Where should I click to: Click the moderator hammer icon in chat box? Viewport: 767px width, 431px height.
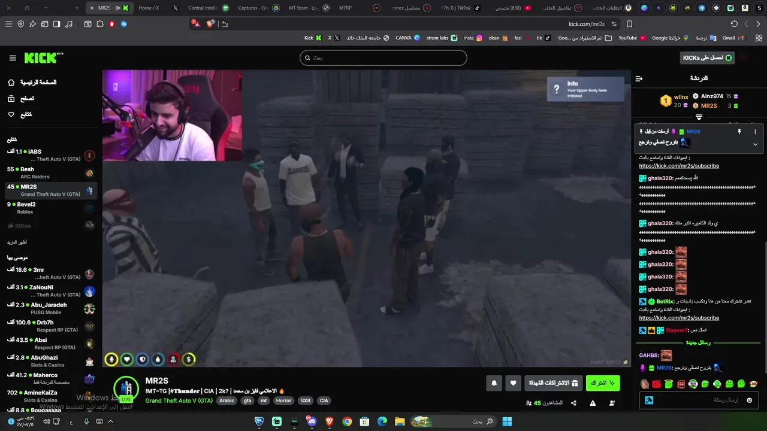click(649, 400)
